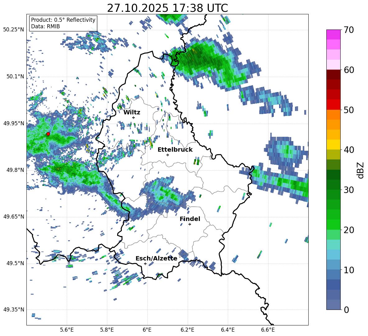Viewport: 368px width, 336px height.
Task: Click the bright green colorbar segment above 20
Action: click(x=333, y=224)
